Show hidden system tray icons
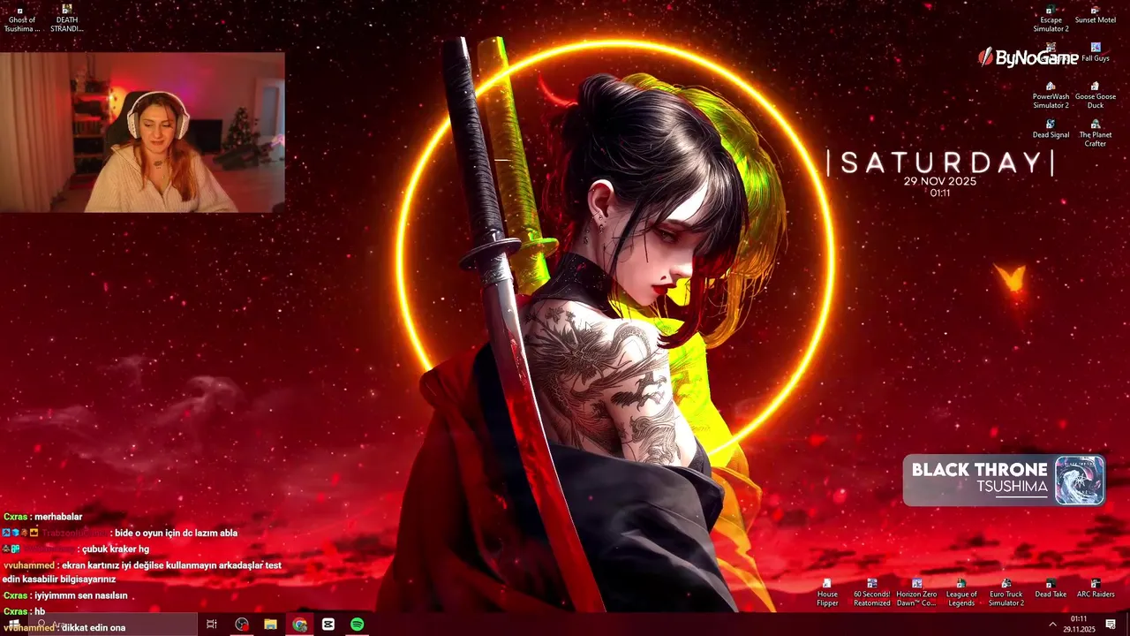The height and width of the screenshot is (636, 1130). (1053, 625)
